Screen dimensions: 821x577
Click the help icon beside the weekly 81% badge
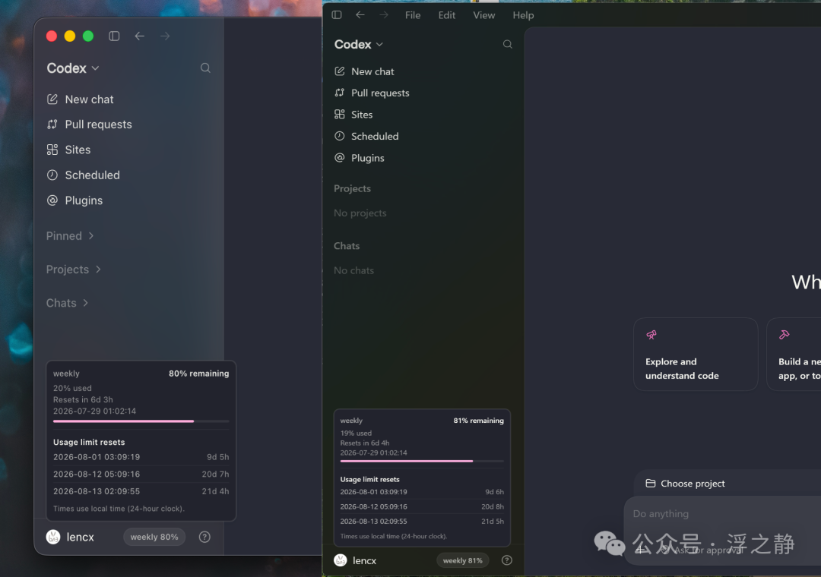coord(507,560)
